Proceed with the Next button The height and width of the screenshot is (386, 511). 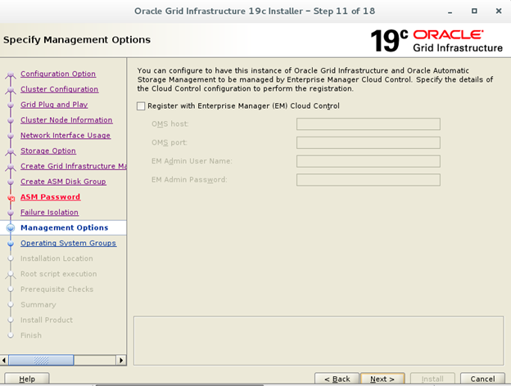pos(382,379)
